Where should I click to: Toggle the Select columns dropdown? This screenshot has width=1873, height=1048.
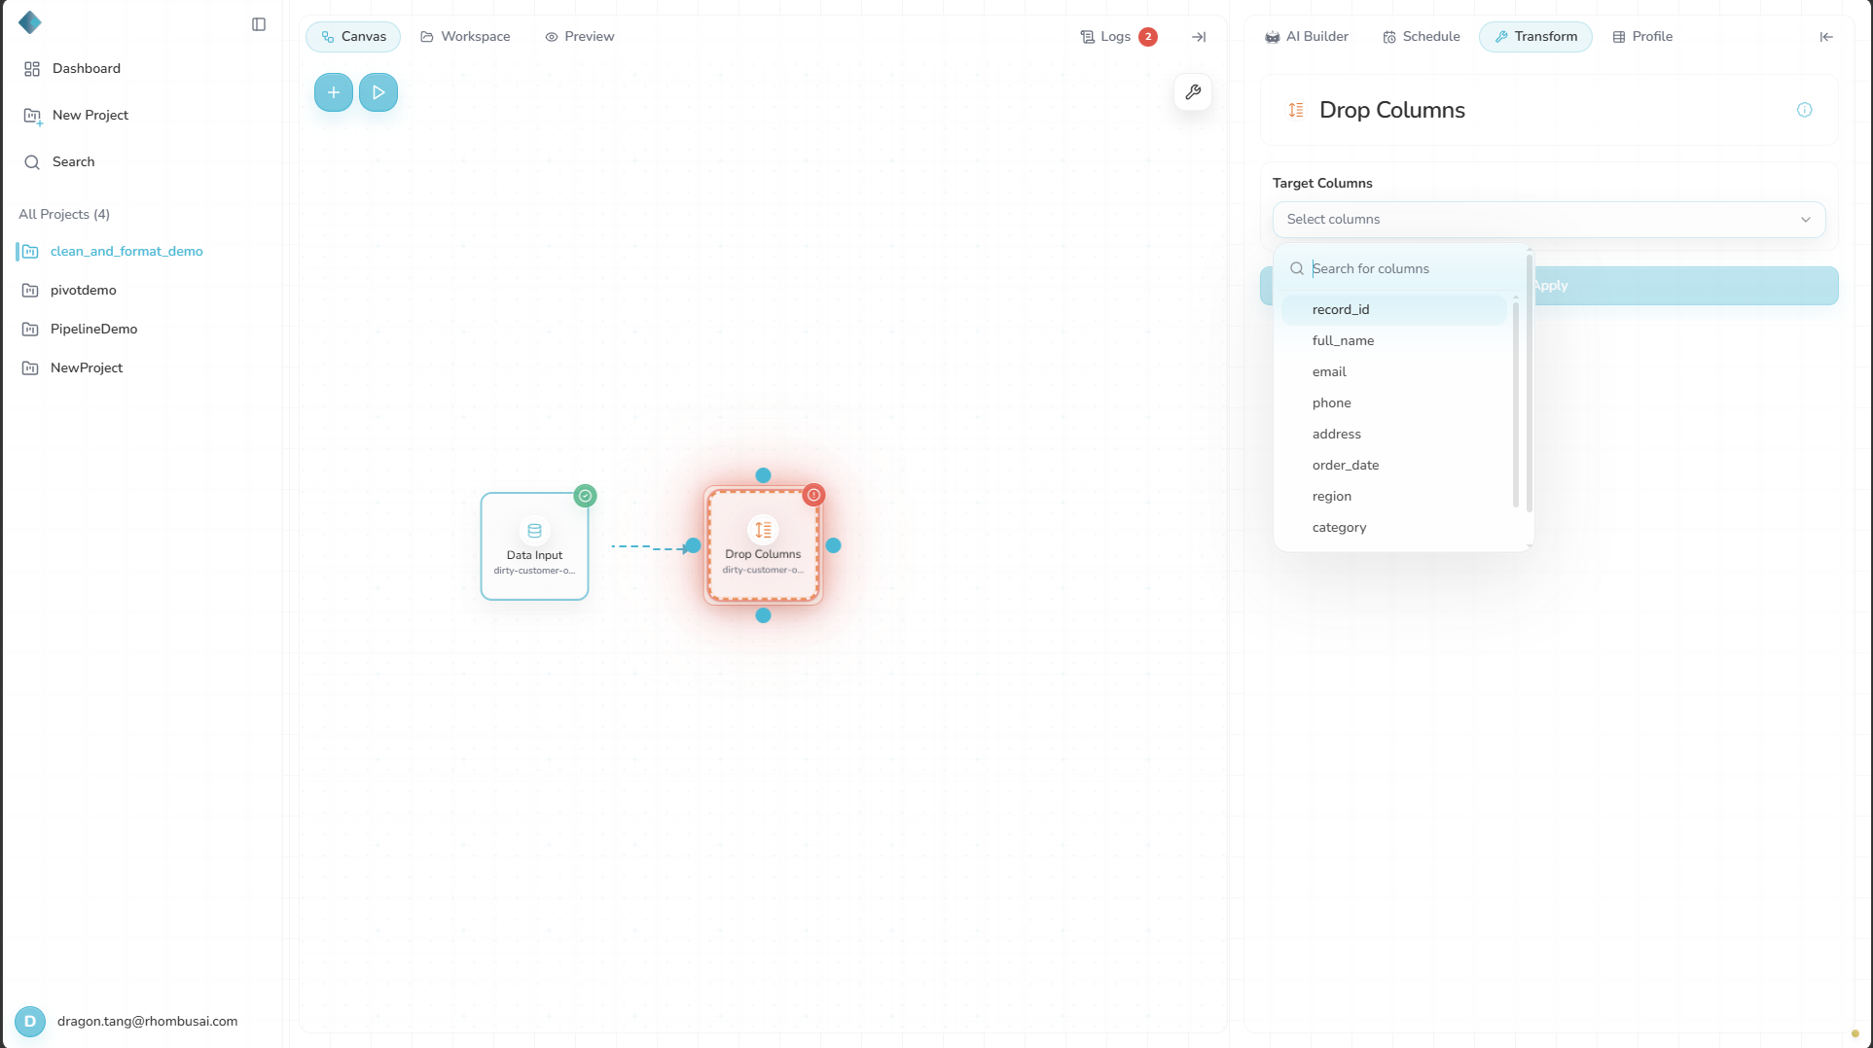(x=1548, y=220)
